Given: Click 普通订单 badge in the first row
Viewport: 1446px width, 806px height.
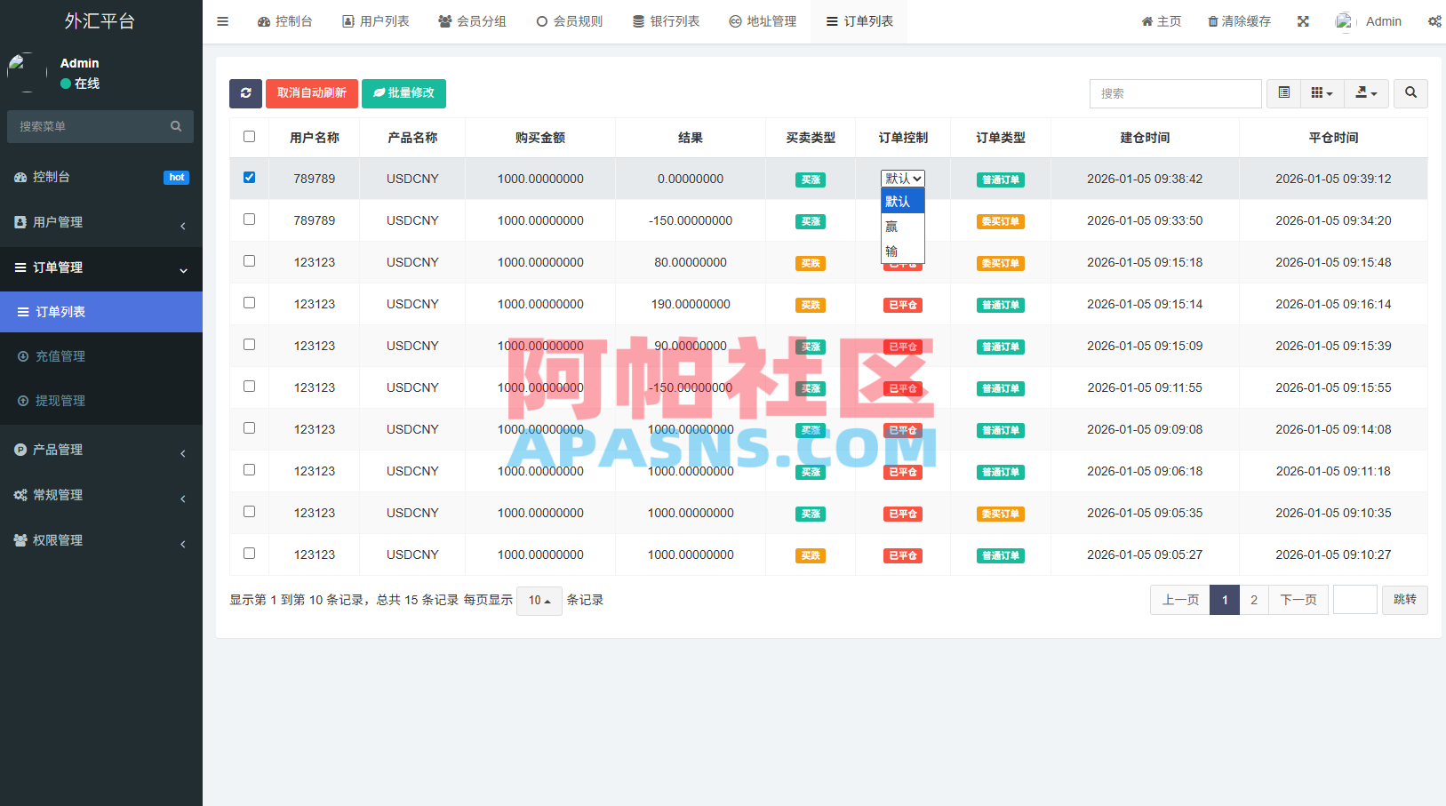Looking at the screenshot, I should (1001, 180).
